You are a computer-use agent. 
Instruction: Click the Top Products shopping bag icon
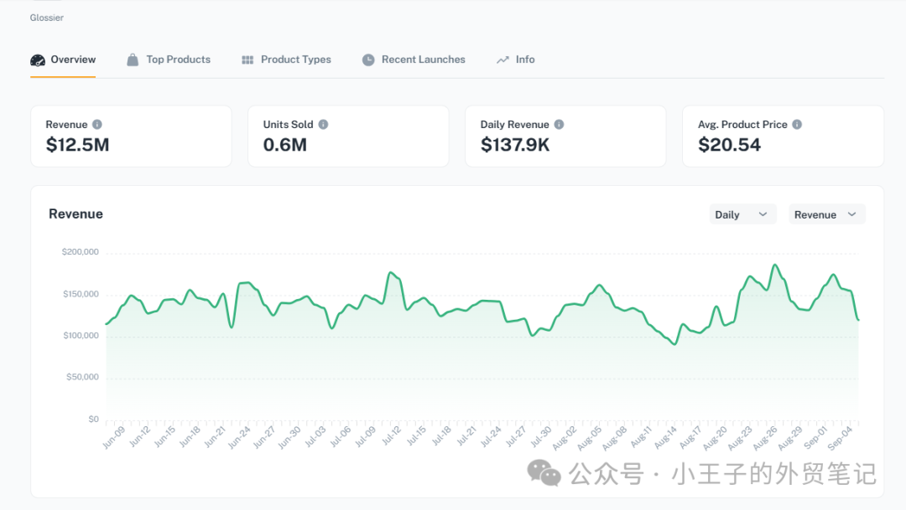click(x=133, y=60)
